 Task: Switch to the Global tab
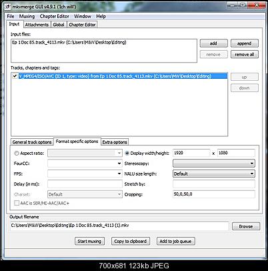(59, 25)
